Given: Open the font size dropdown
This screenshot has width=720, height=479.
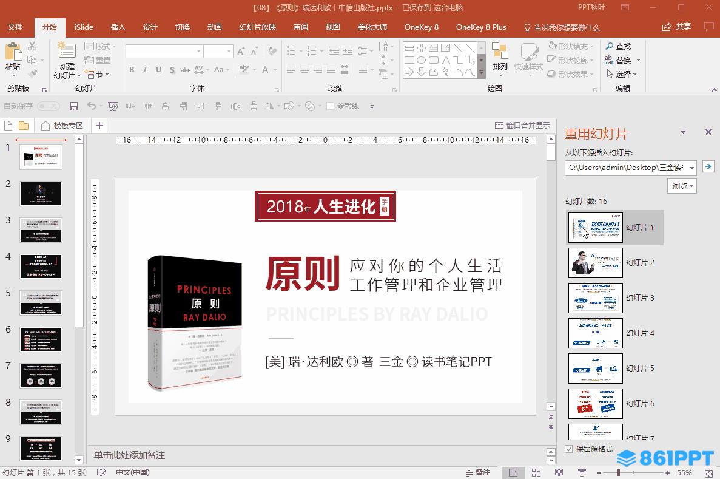Looking at the screenshot, I should coord(229,51).
